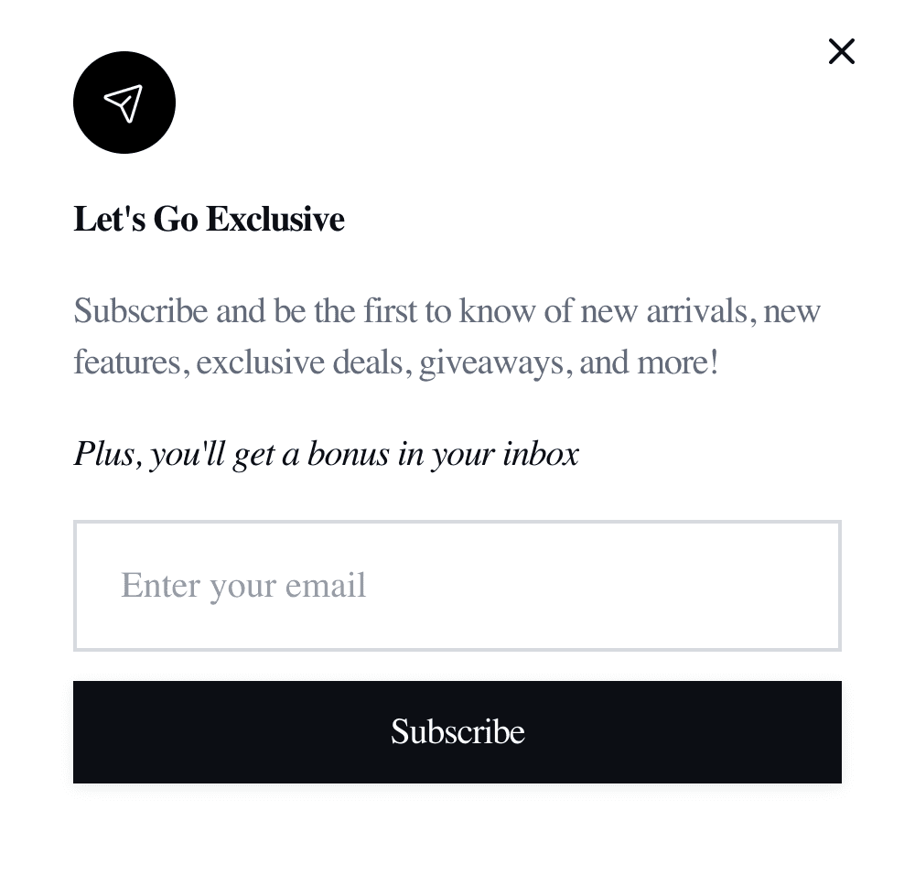Click the black circular logo badge
Viewport: 915px width, 886px height.
(x=124, y=103)
